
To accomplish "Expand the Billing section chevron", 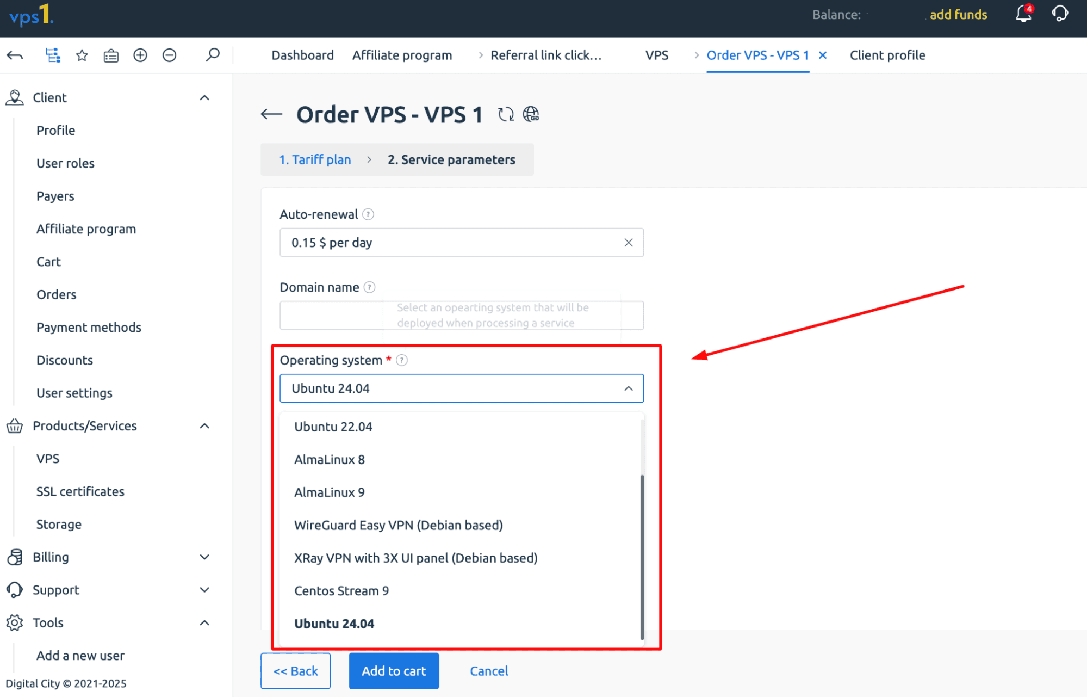I will pos(204,557).
